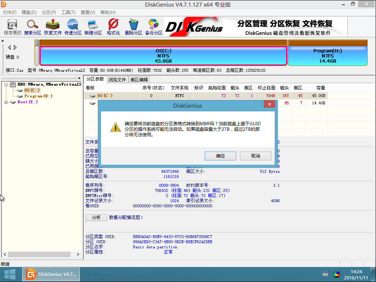Open the 查看(V) menu
Screen dimensions: 376x282
[x=88, y=12]
